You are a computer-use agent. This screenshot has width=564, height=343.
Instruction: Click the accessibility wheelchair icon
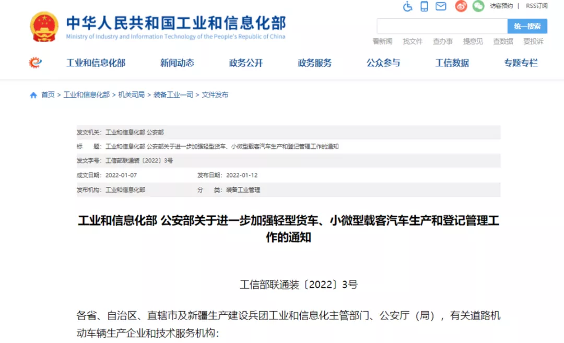[407, 6]
